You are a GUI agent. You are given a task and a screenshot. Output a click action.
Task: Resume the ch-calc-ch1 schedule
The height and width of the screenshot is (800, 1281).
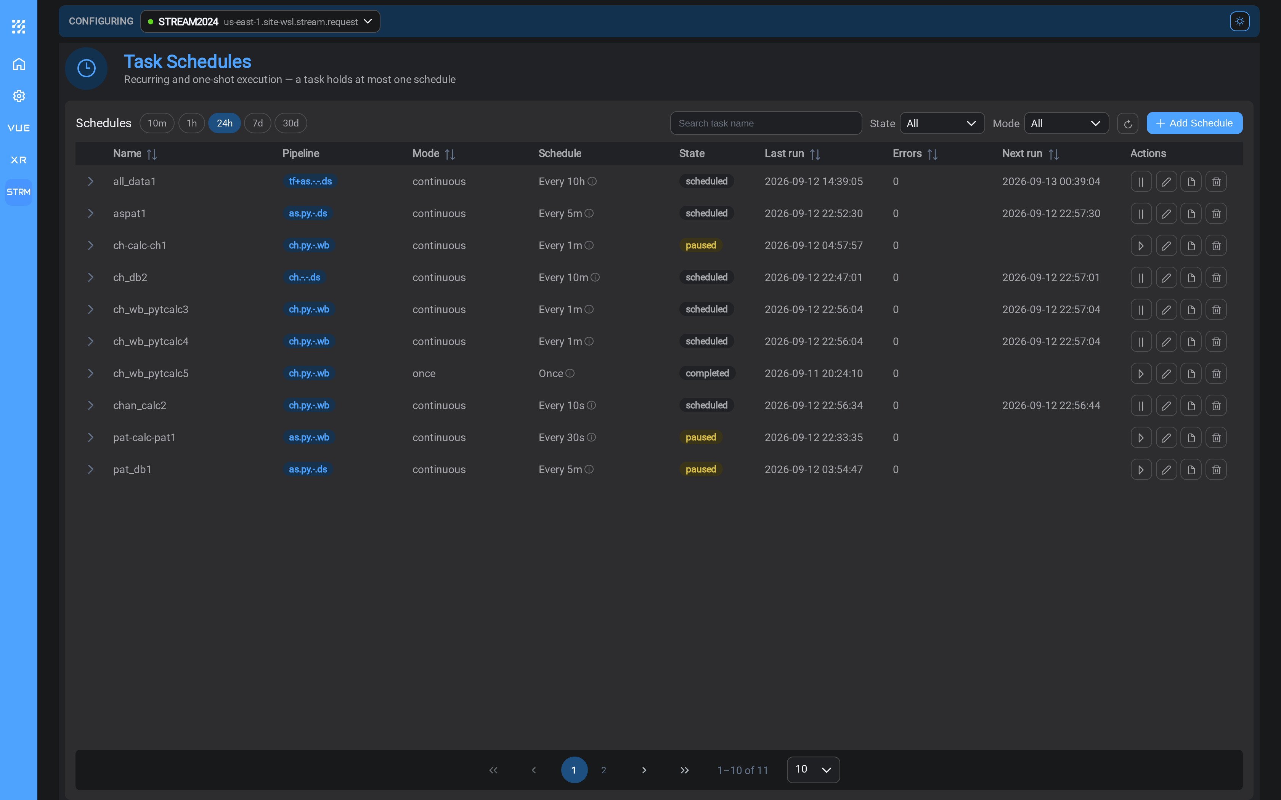coord(1141,245)
